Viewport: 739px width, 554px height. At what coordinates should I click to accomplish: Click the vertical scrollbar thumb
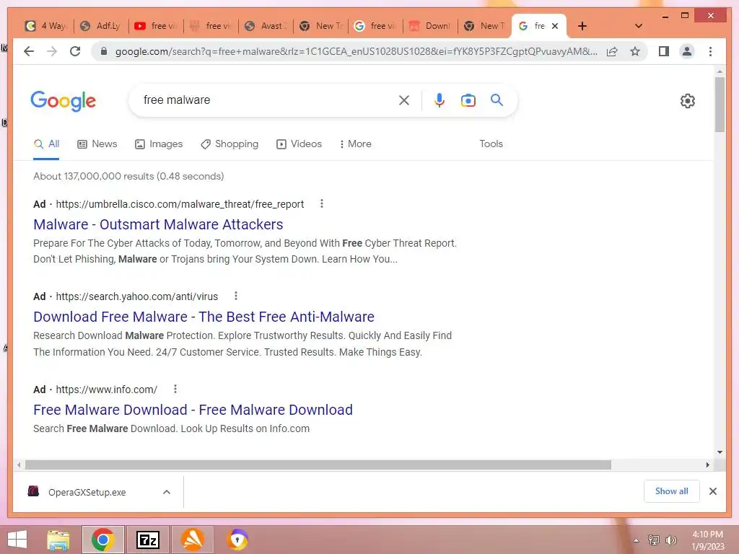pyautogui.click(x=720, y=105)
